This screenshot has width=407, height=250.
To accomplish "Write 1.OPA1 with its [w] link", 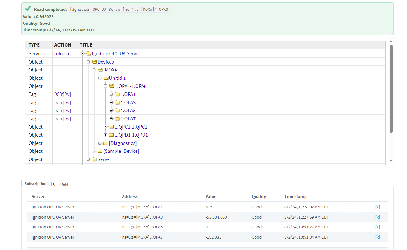I will coord(68,94).
